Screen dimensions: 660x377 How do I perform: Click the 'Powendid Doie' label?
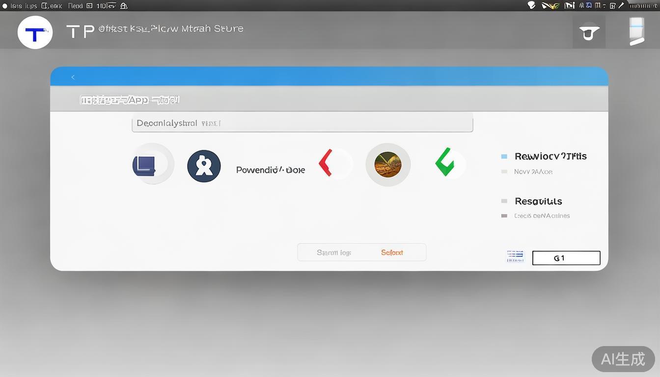(x=270, y=170)
